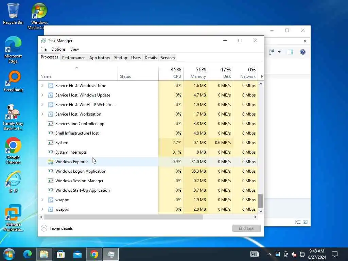Switch to large icons view in background window
The image size is (348, 261).
click(306, 222)
